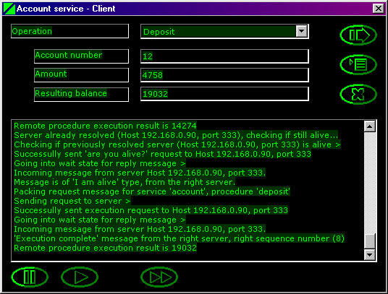
Task: Click the log line 'Sending request to server'
Action: point(72,201)
